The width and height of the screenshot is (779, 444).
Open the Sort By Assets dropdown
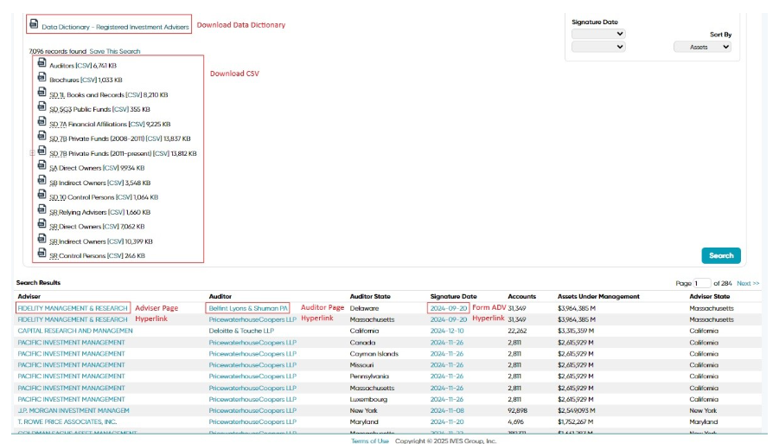(x=703, y=47)
